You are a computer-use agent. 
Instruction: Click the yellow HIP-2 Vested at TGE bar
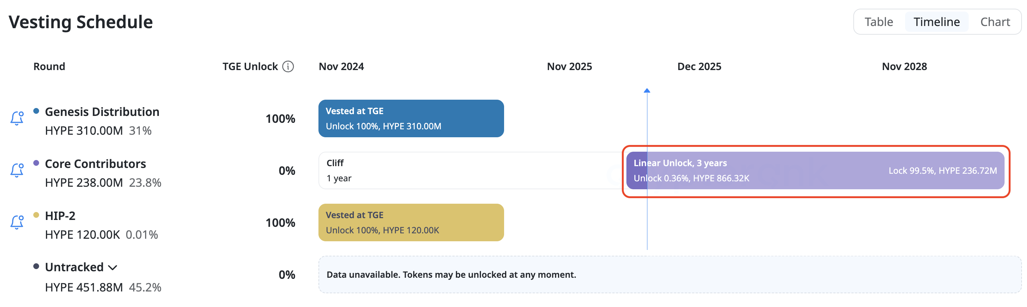click(x=411, y=223)
